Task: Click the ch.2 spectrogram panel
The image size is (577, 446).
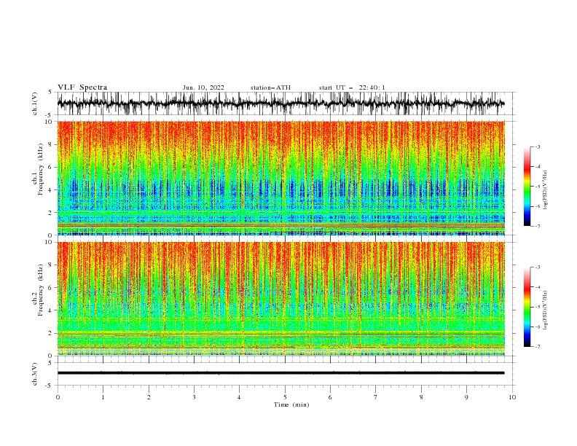Action: [280, 299]
